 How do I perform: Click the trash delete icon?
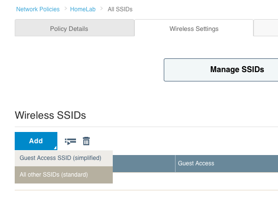(x=86, y=141)
